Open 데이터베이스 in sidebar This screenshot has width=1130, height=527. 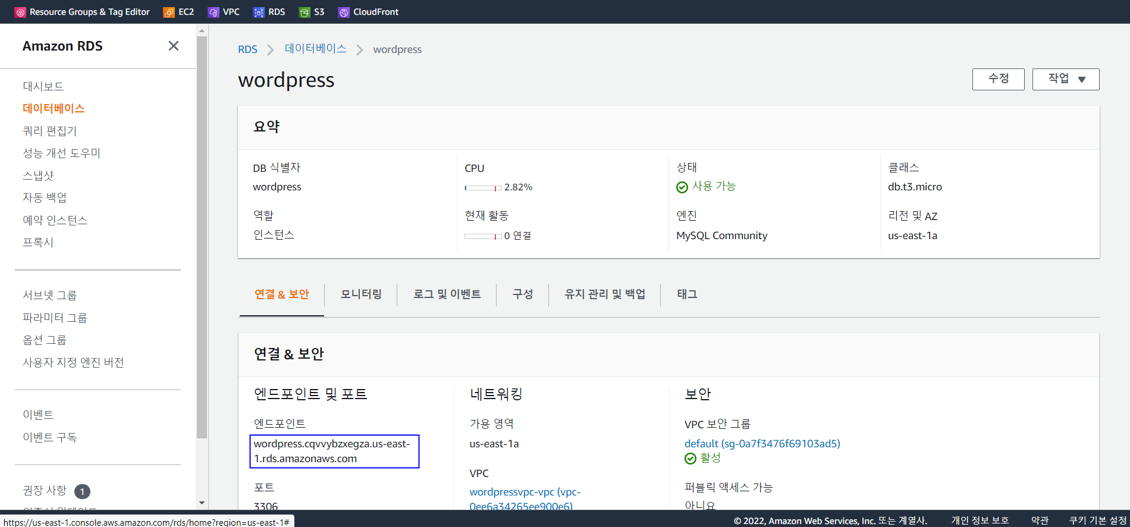pyautogui.click(x=54, y=108)
